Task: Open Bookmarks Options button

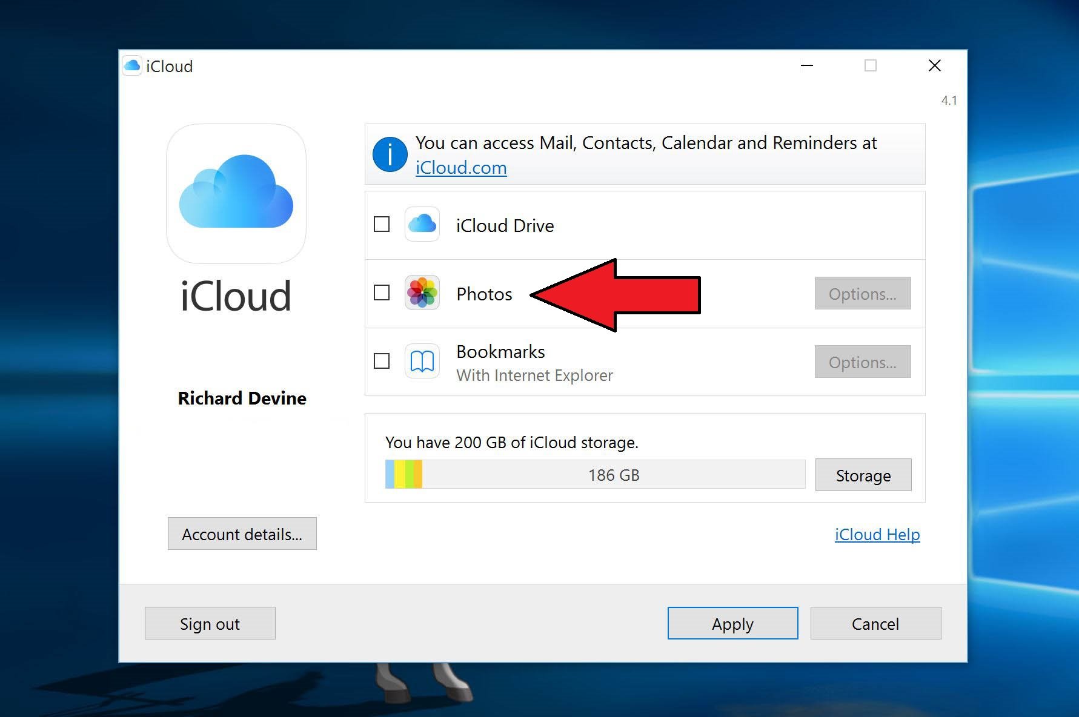Action: click(x=863, y=362)
